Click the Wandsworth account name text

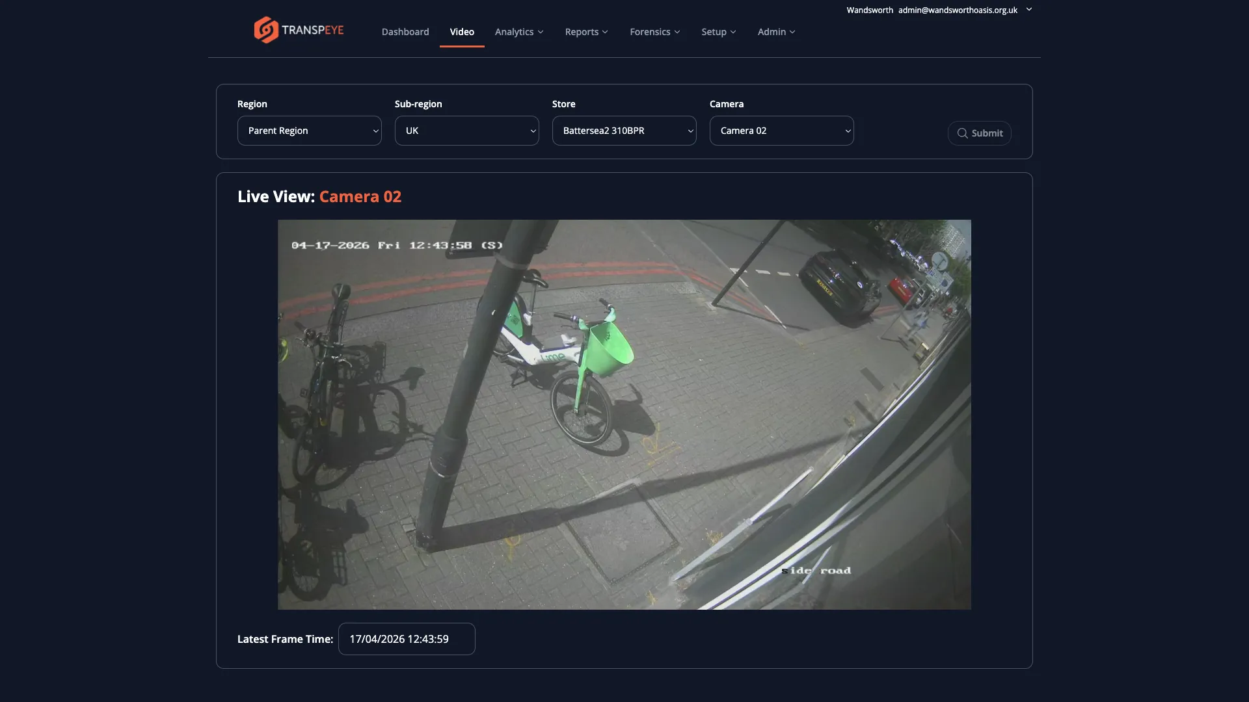(870, 10)
